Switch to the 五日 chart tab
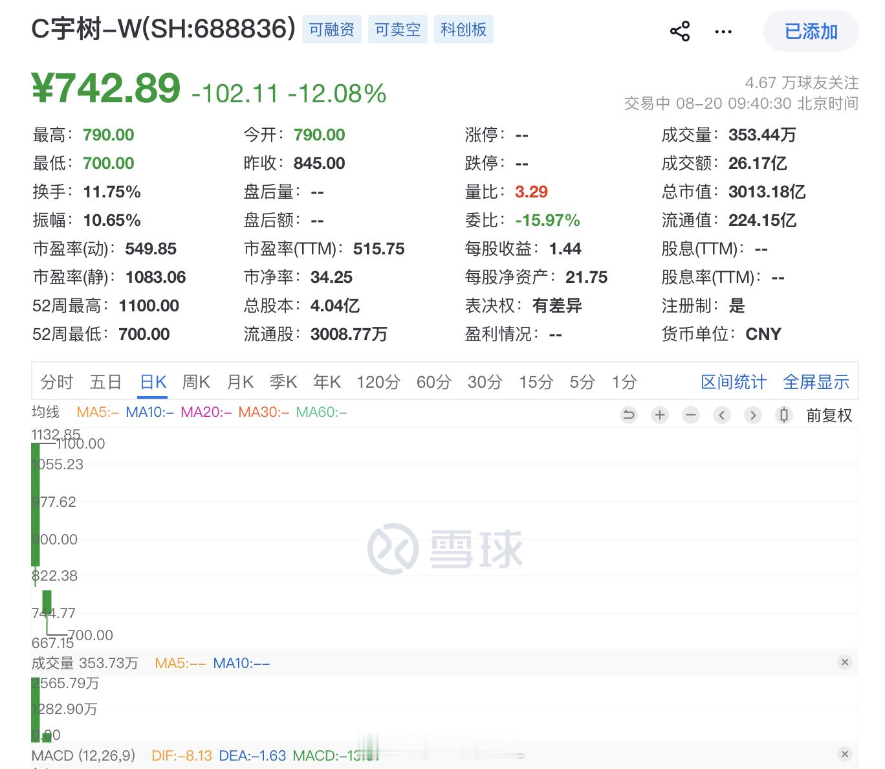The height and width of the screenshot is (769, 885). tap(106, 382)
